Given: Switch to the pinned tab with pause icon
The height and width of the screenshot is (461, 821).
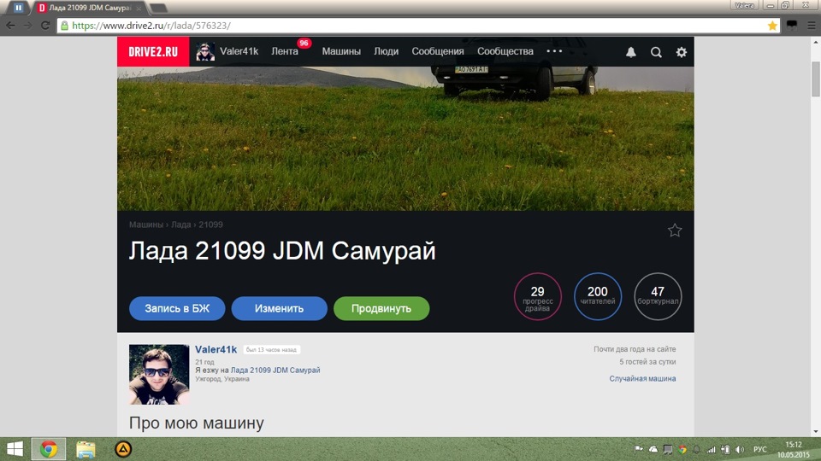Looking at the screenshot, I should coord(18,8).
